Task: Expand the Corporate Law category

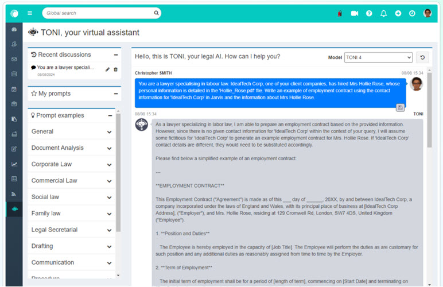Action: click(x=72, y=164)
